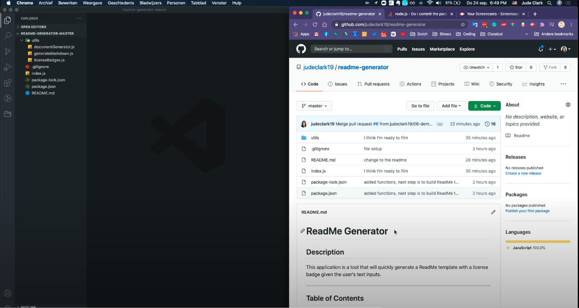Open the judeclark19 profile link
This screenshot has width=579, height=308.
coord(318,67)
